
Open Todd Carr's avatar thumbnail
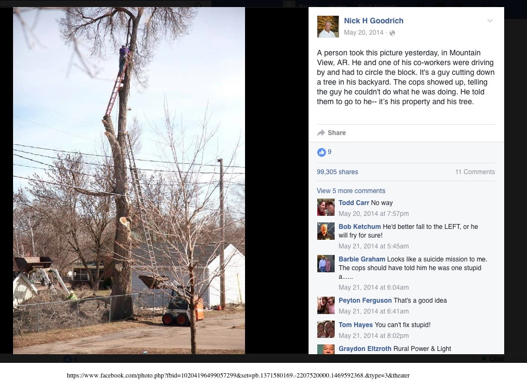pyautogui.click(x=325, y=207)
